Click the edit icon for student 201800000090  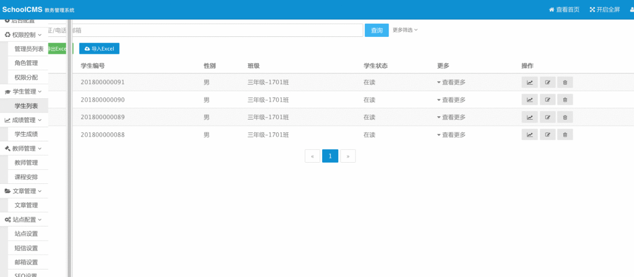[x=547, y=99]
